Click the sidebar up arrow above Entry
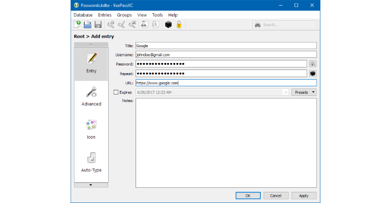 tap(91, 45)
